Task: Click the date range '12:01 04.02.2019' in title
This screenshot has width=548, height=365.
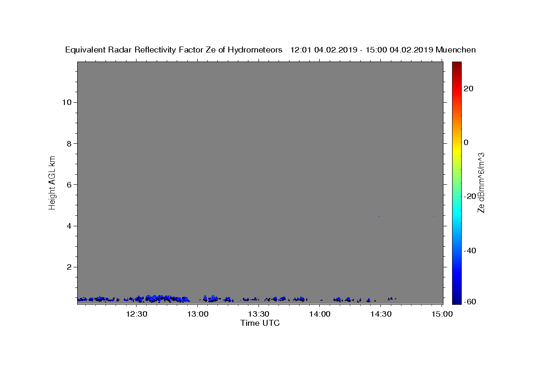Action: tap(323, 50)
